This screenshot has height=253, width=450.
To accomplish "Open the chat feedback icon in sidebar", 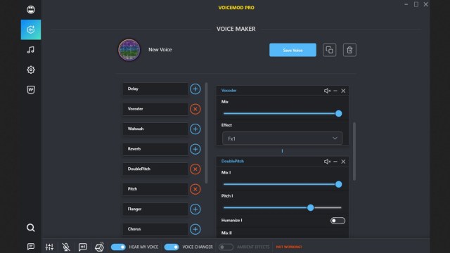I will pyautogui.click(x=31, y=247).
